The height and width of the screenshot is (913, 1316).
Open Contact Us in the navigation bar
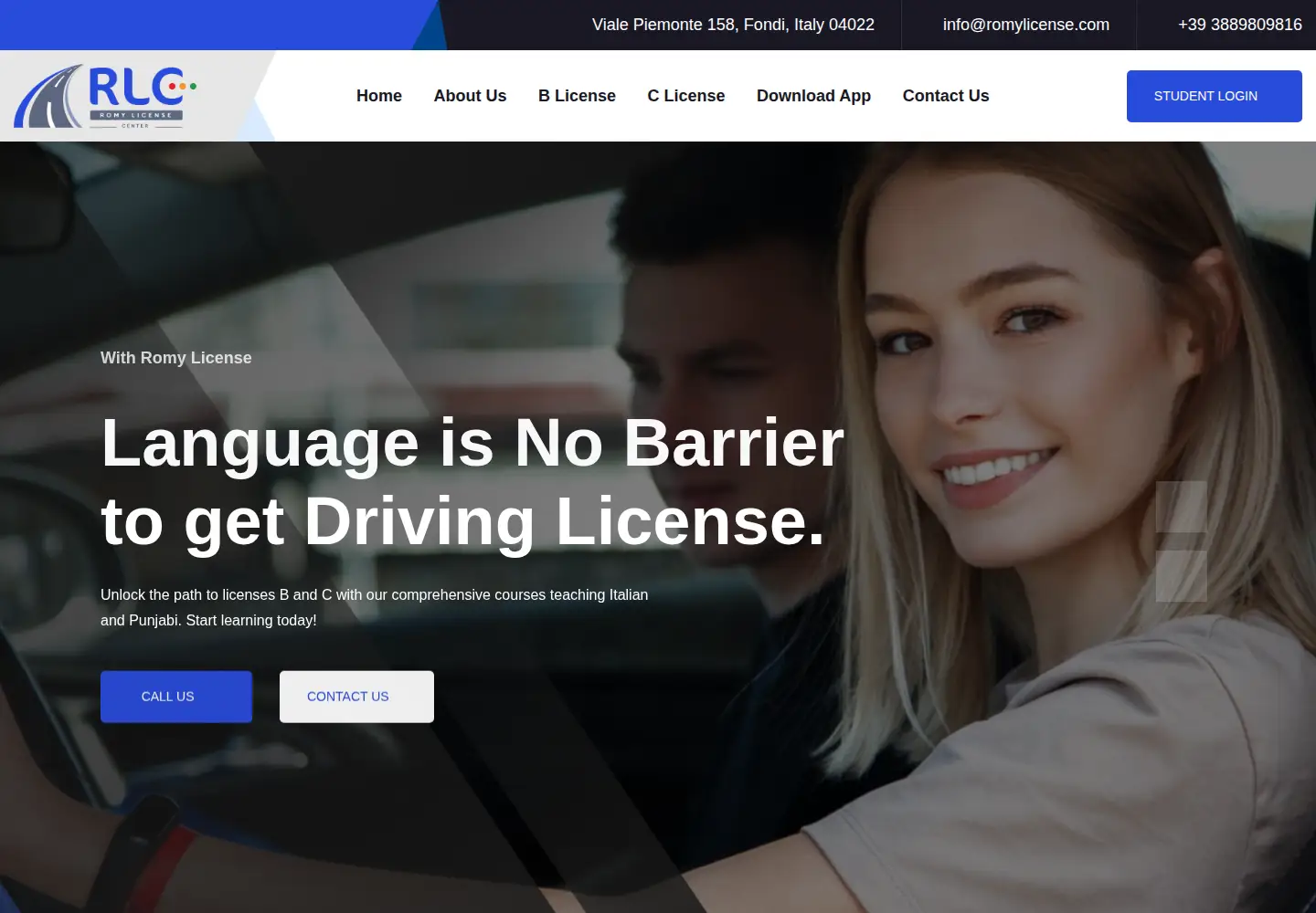click(x=946, y=96)
